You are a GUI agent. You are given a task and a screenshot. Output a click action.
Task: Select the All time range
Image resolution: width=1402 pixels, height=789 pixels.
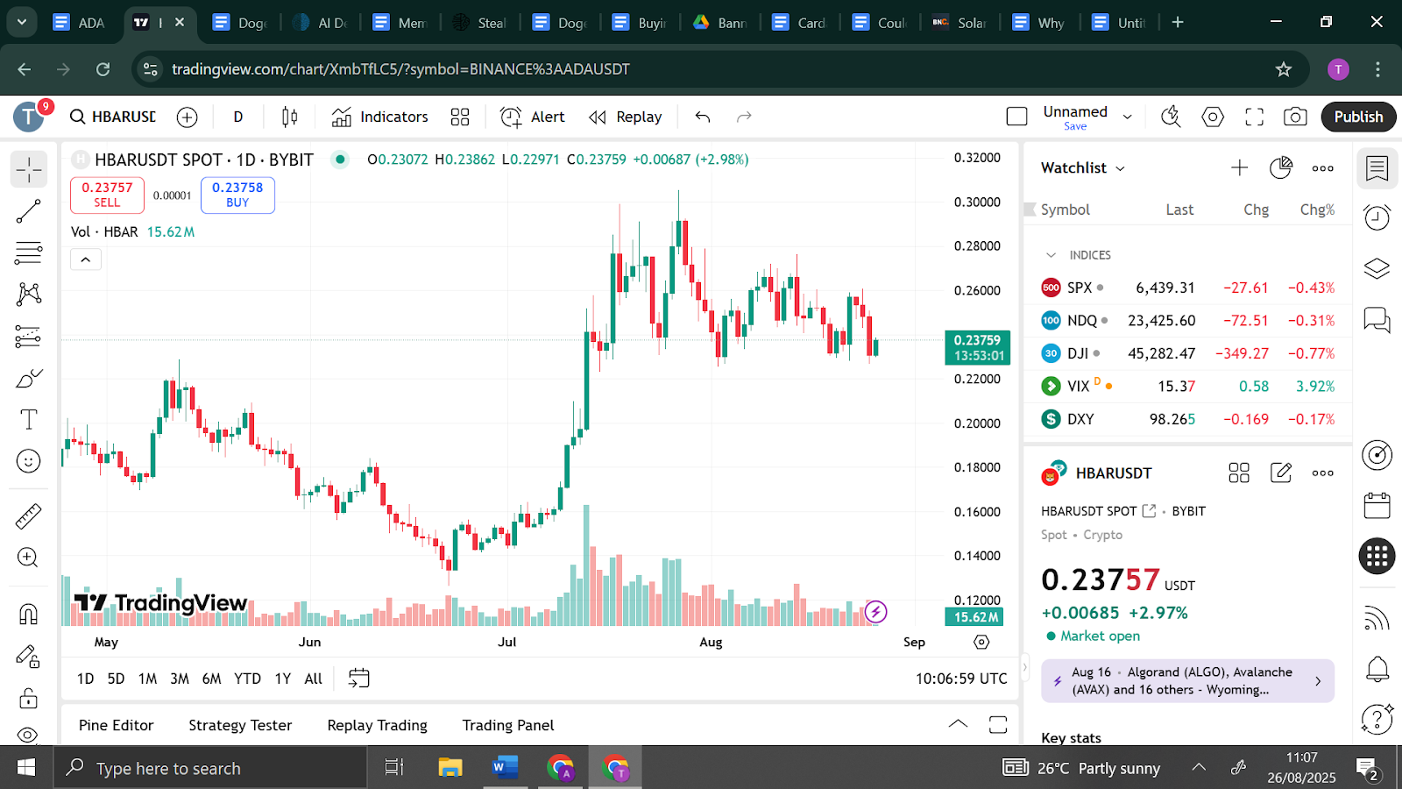tap(313, 679)
